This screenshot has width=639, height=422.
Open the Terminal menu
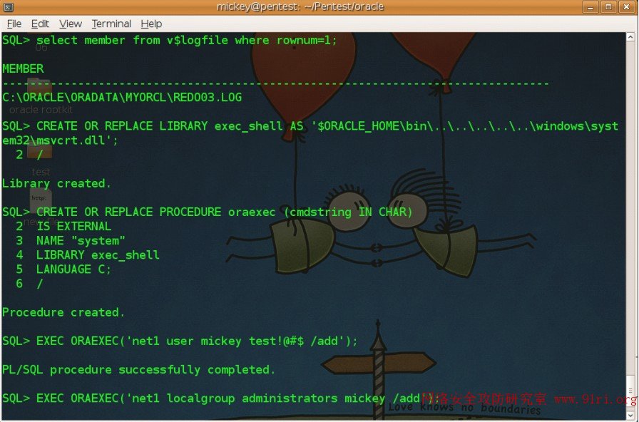point(111,24)
